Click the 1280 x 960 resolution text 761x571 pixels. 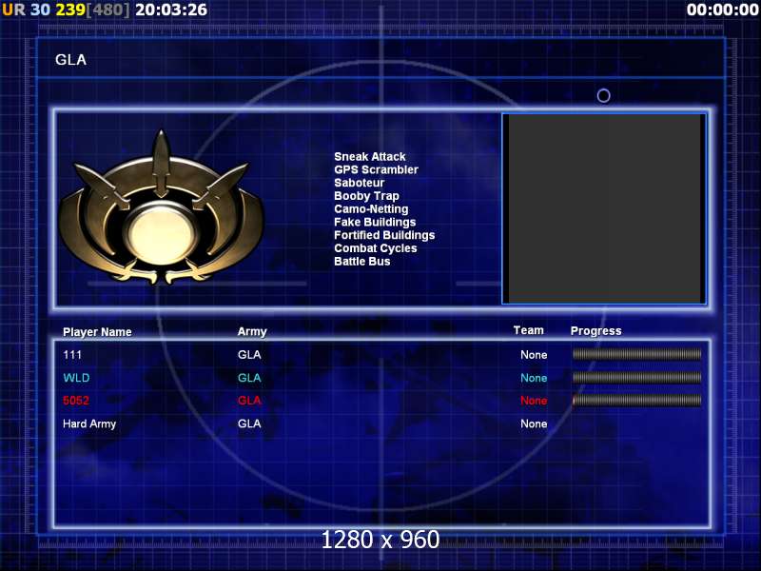[x=380, y=540]
